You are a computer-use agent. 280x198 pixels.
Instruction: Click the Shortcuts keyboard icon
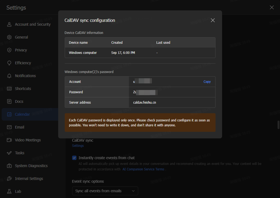[x=9, y=89]
